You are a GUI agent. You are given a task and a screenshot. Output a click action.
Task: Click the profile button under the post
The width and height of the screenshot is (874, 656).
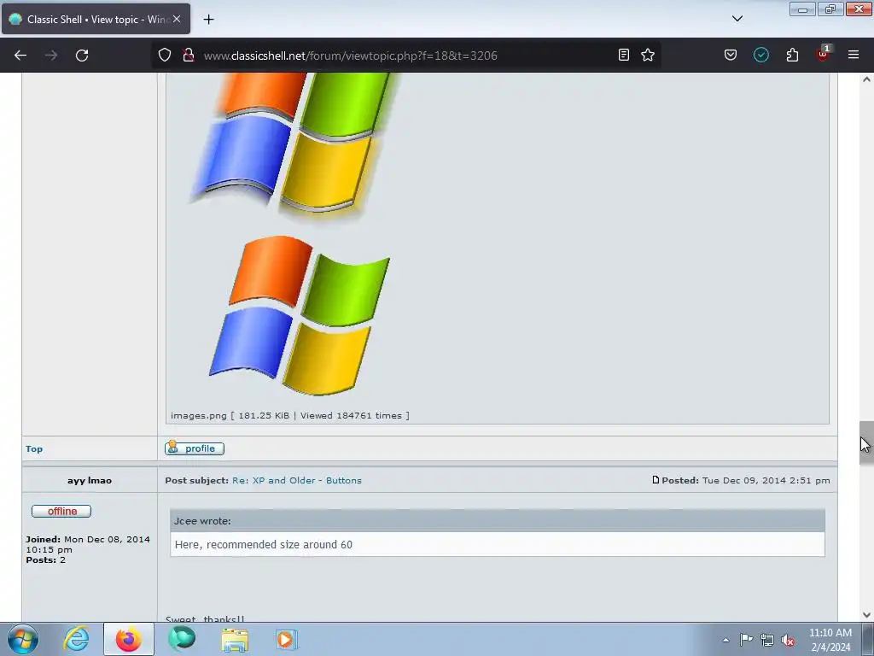click(x=195, y=448)
